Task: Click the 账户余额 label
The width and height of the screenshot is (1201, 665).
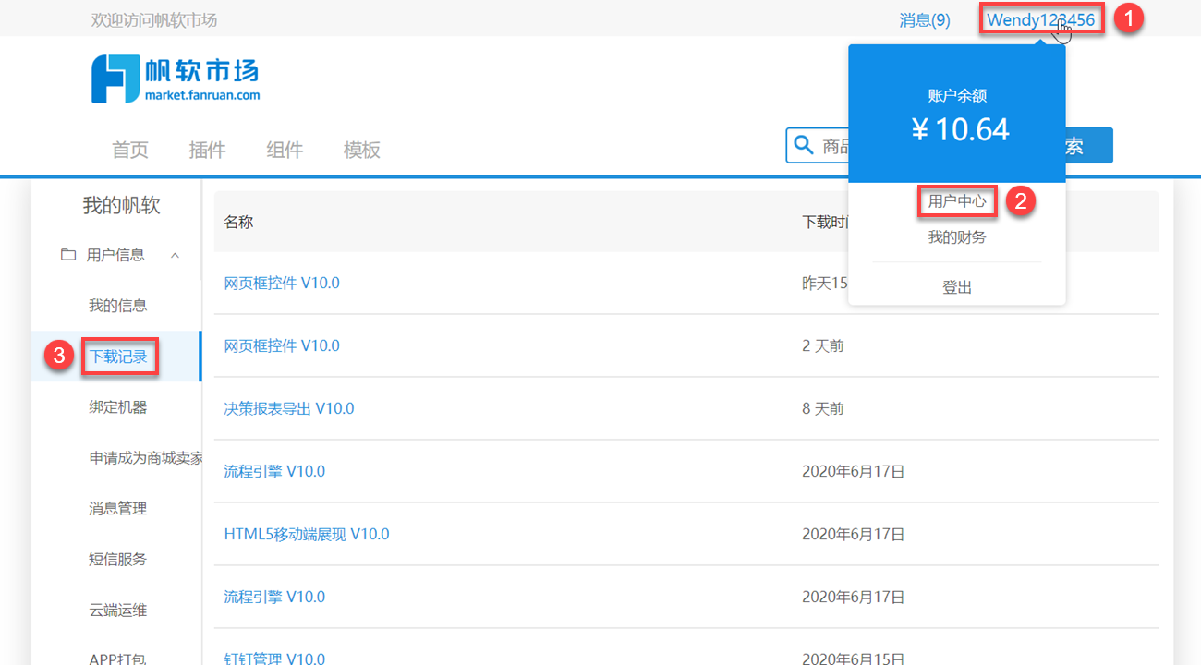Action: pyautogui.click(x=958, y=95)
